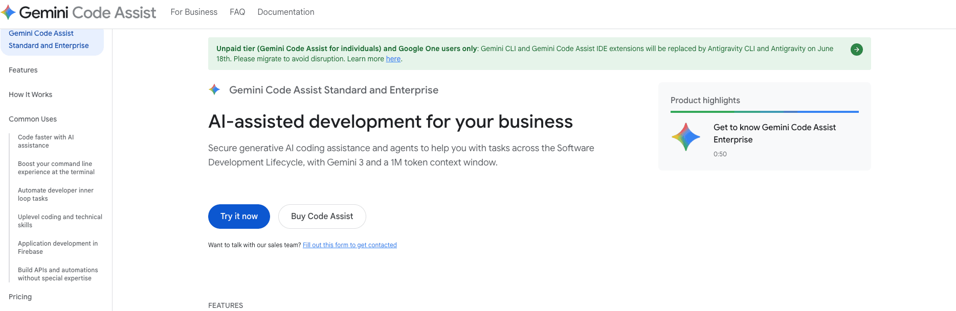Select Boost your command line experience item
Screen dimensions: 956x311
click(x=56, y=168)
